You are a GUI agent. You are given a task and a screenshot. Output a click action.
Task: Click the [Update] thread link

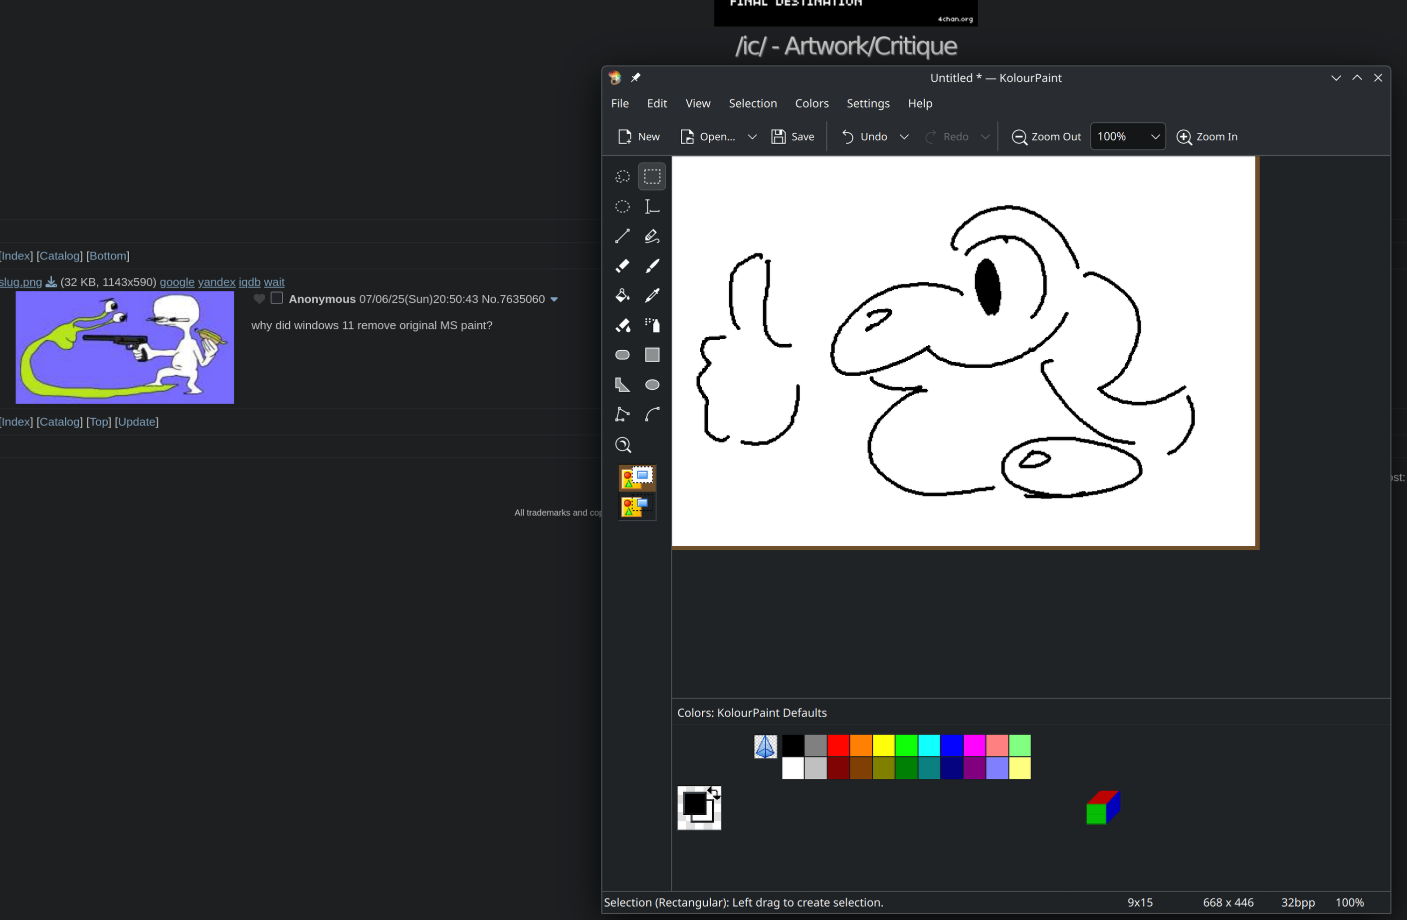point(137,422)
